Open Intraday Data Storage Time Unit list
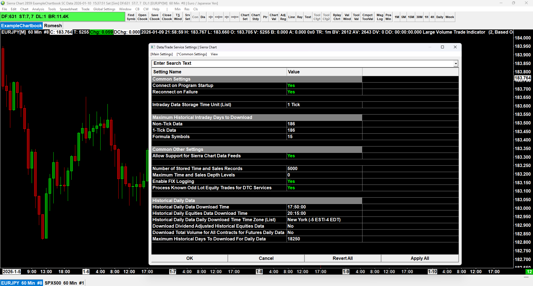 coord(324,105)
